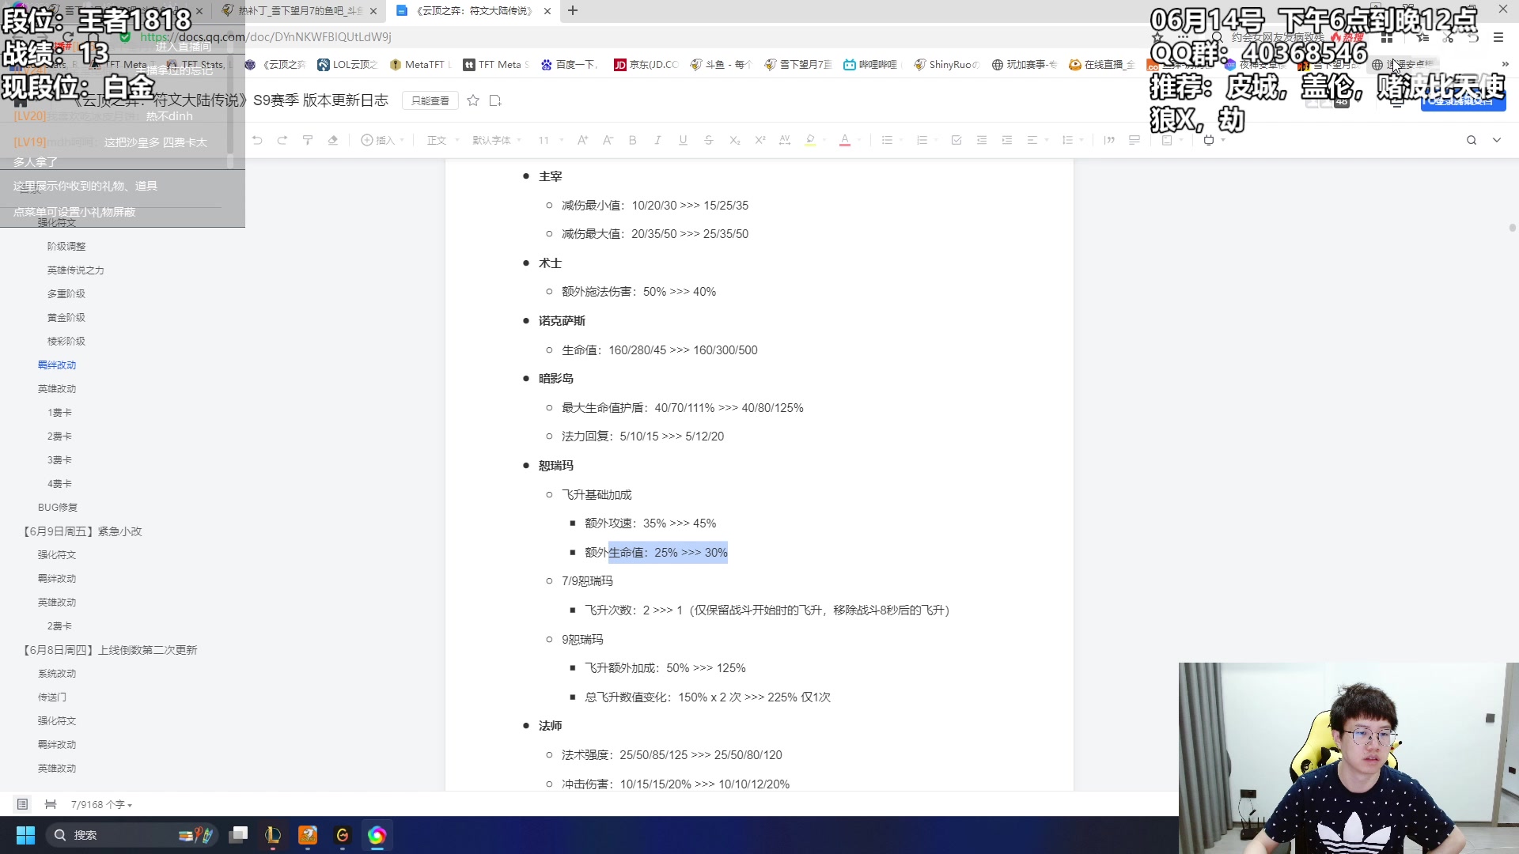Screen dimensions: 1519x854
Task: Click the 只能查看 view-only button
Action: 430,100
